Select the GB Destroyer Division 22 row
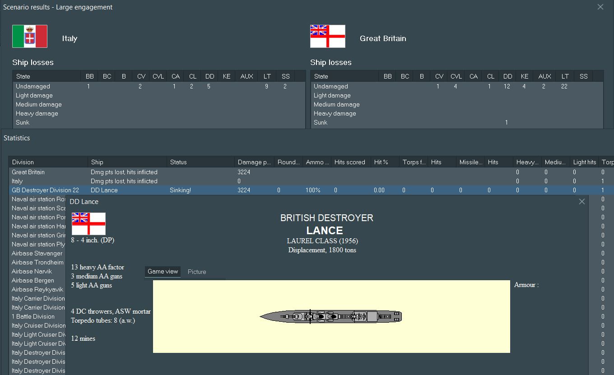 point(311,190)
